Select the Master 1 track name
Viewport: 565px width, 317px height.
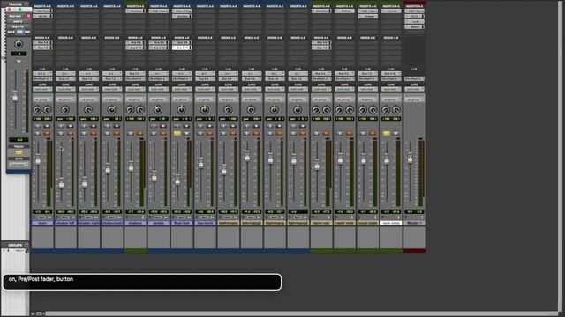[x=414, y=223]
